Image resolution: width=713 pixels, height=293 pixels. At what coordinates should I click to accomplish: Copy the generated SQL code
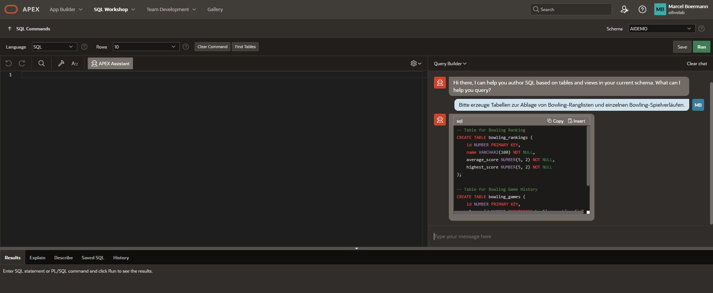(555, 121)
